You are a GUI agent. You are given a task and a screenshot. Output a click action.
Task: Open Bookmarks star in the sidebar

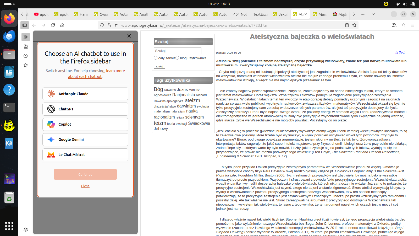26,65
